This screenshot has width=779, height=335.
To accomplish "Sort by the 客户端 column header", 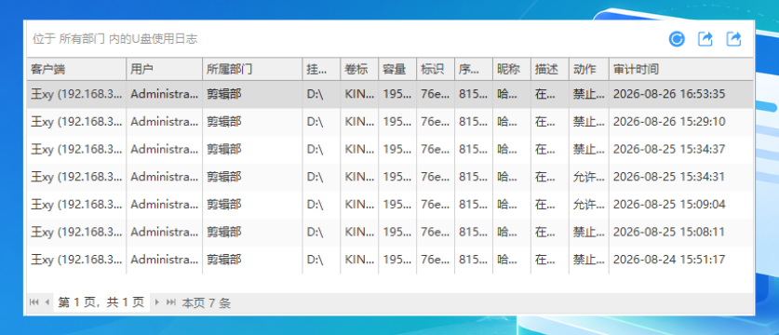I will click(76, 69).
